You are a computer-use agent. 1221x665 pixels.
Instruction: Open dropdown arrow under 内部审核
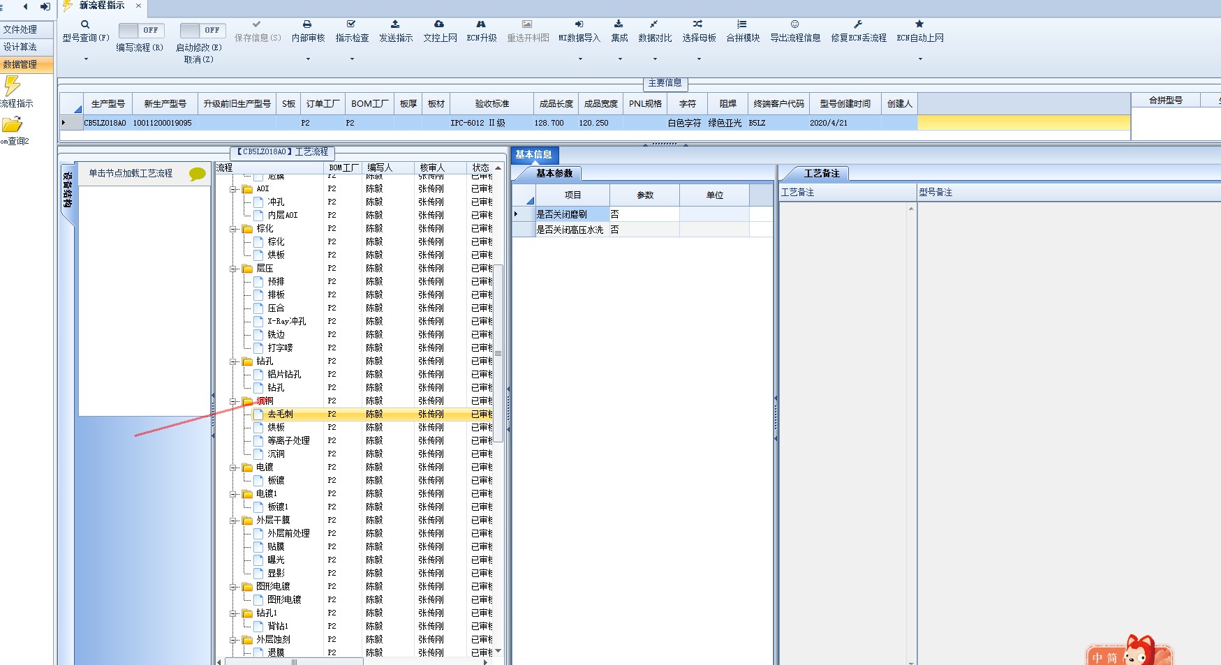(x=308, y=59)
